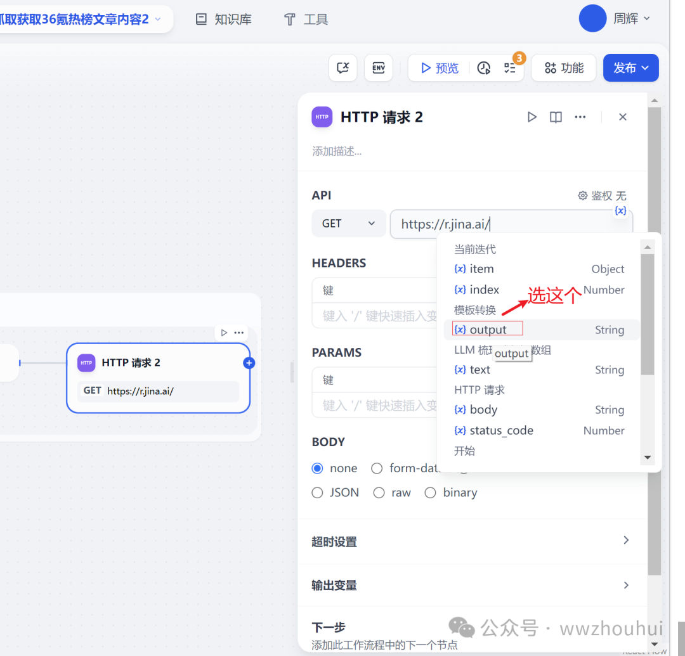Expand the app name dropdown 36氪热榜文章内容2

tap(158, 19)
